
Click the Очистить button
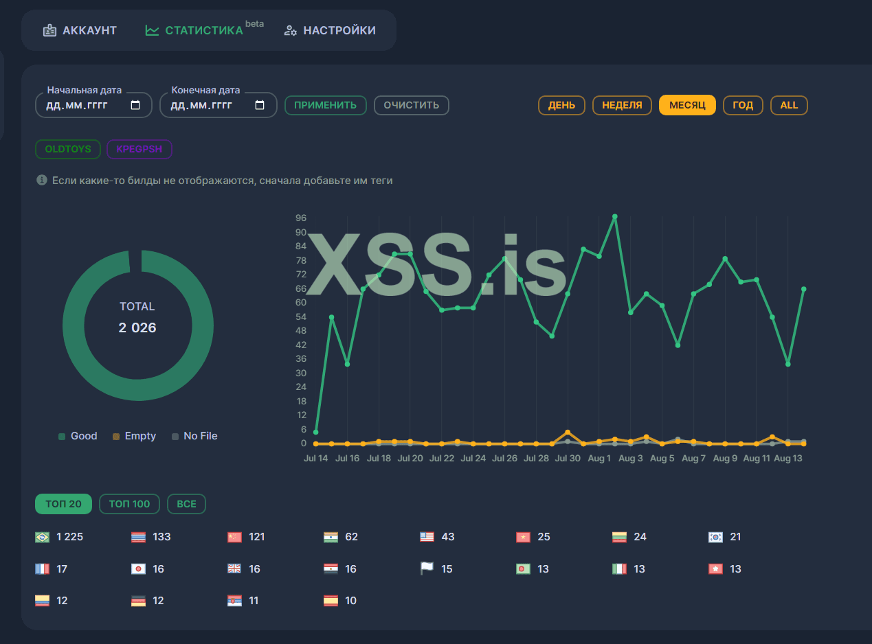[411, 105]
